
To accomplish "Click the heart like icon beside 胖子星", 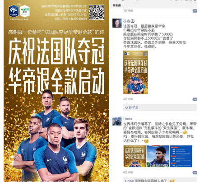I will click(126, 108).
